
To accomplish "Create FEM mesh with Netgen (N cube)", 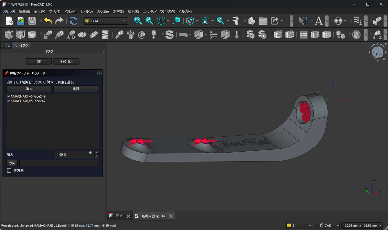I will [x=278, y=34].
